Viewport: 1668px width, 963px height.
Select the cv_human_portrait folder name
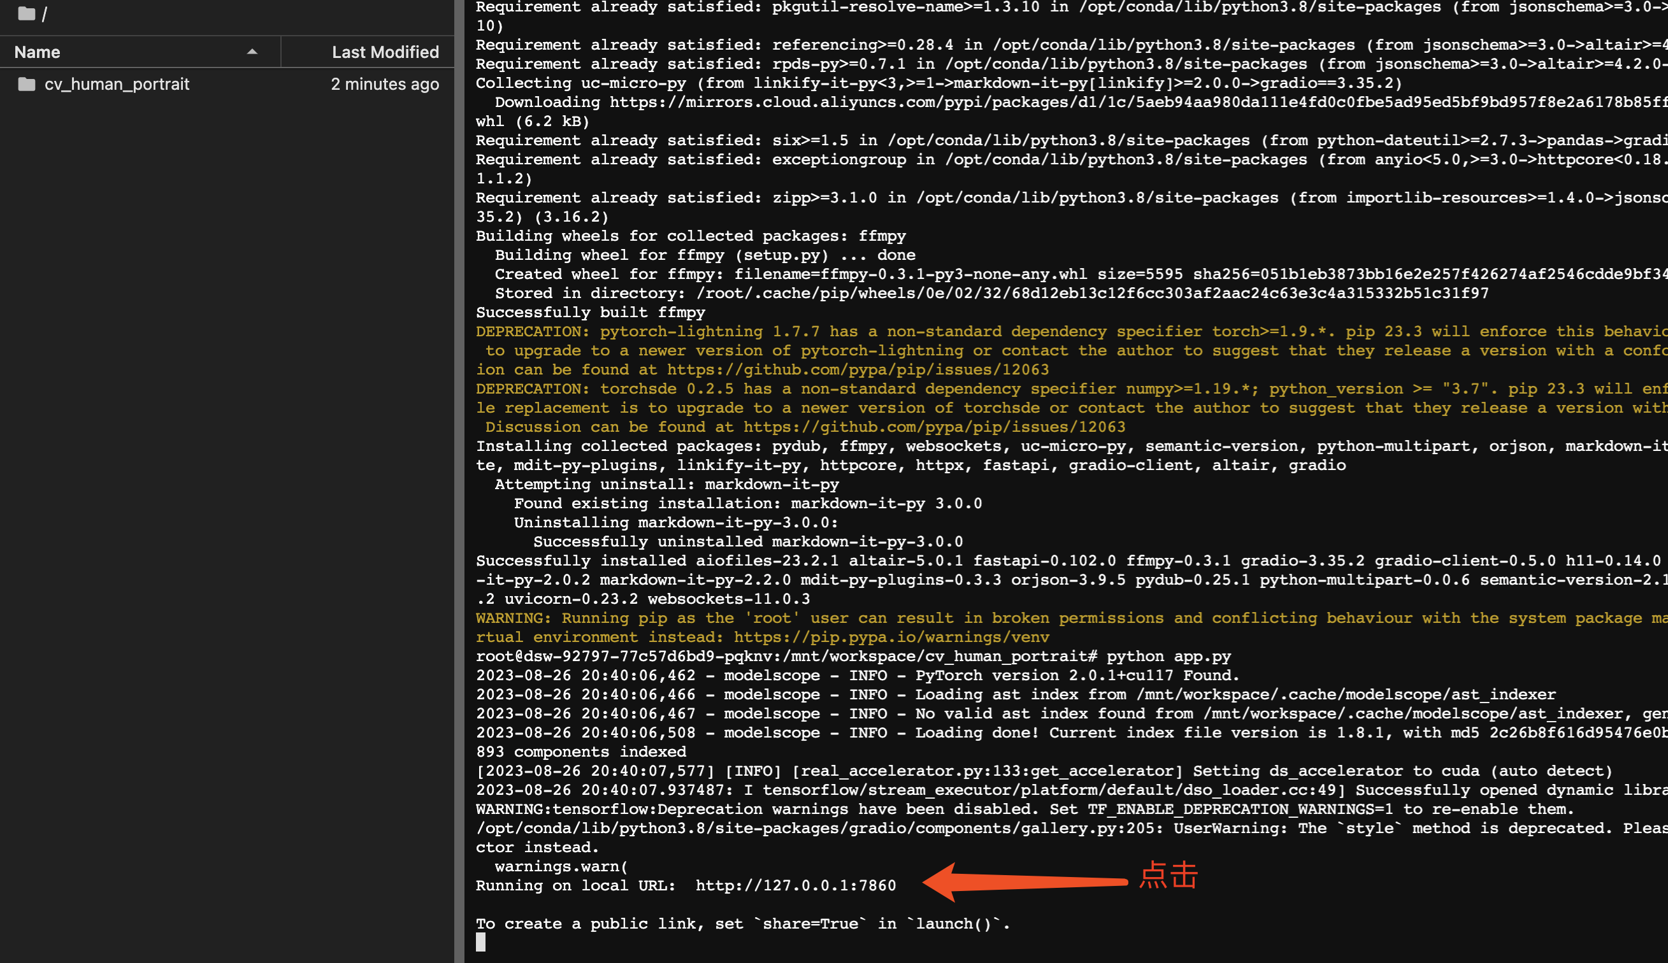tap(117, 84)
